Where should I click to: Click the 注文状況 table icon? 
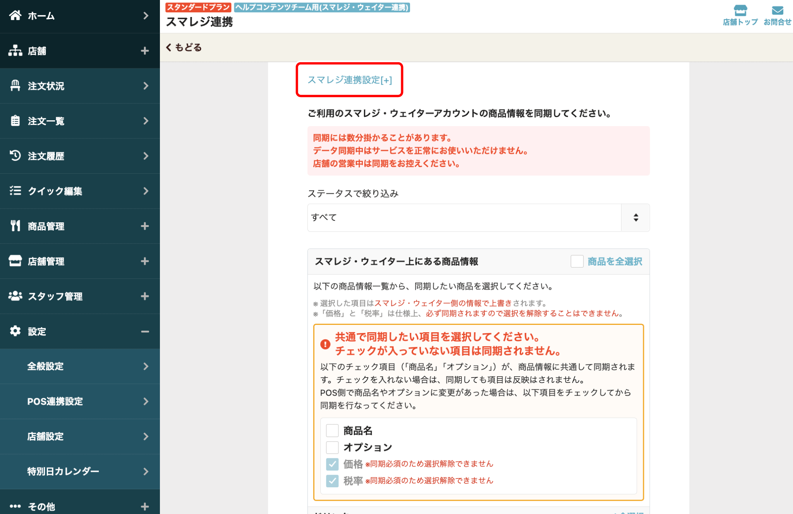[15, 85]
